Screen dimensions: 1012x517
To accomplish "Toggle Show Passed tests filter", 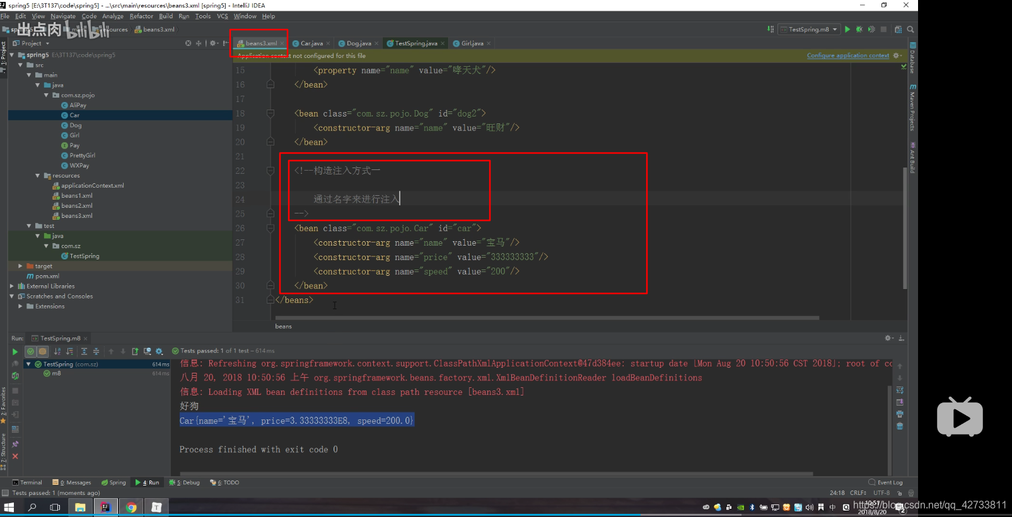I will [x=30, y=351].
